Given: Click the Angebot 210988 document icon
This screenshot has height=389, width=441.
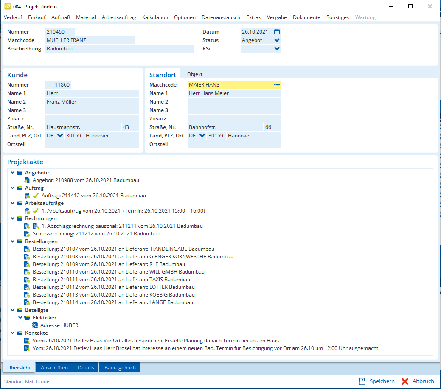Looking at the screenshot, I should [27, 180].
